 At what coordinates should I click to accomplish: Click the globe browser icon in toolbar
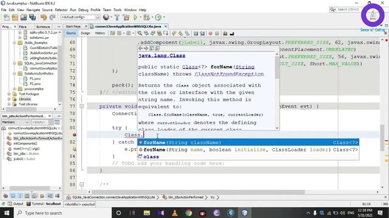pyautogui.click(x=106, y=17)
